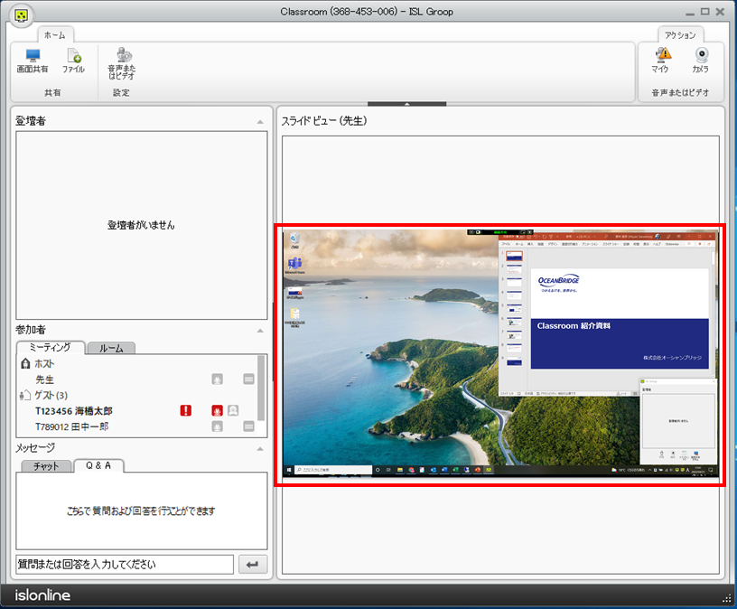Click red microphone icon for 海橋太郎

coord(217,410)
